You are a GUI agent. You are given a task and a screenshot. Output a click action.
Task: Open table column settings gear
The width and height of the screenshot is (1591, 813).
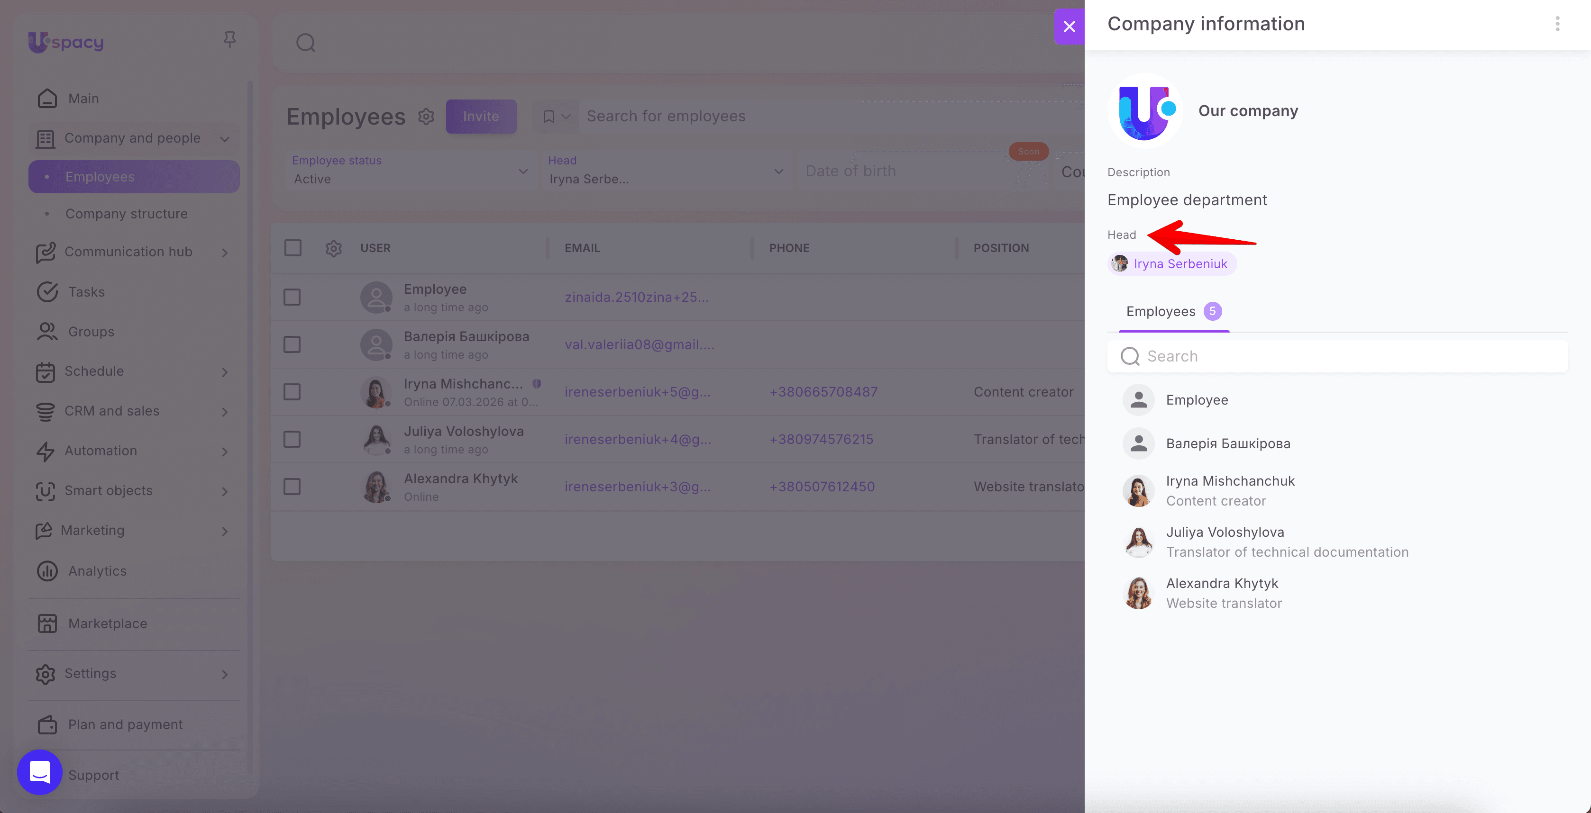[x=334, y=248]
